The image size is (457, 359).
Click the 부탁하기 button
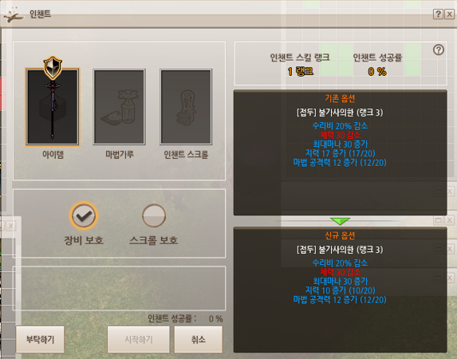40,340
